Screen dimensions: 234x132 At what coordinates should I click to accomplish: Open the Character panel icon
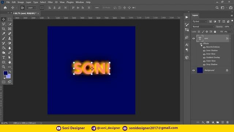(x=187, y=45)
